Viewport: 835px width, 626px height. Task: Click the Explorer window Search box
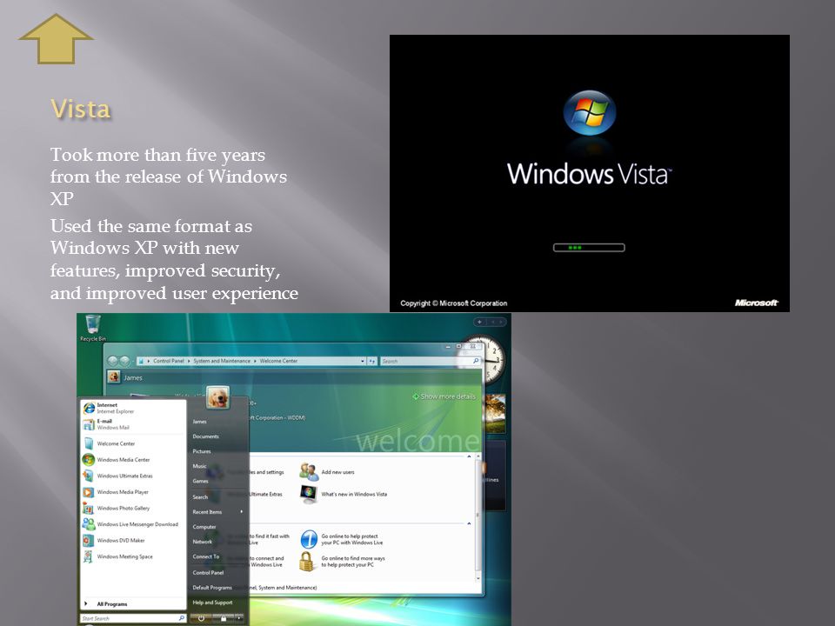(x=431, y=361)
